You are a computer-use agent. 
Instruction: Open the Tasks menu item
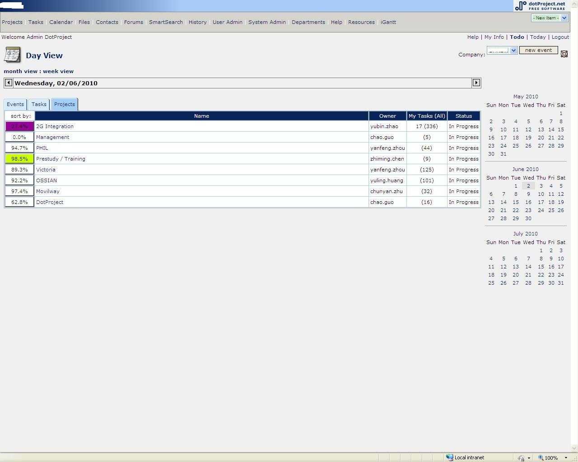(x=36, y=22)
